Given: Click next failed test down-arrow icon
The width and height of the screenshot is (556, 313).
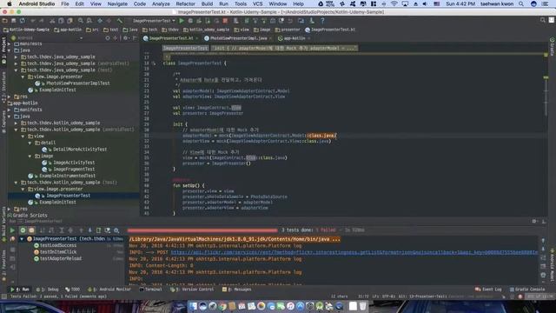Looking at the screenshot, I should (89, 230).
